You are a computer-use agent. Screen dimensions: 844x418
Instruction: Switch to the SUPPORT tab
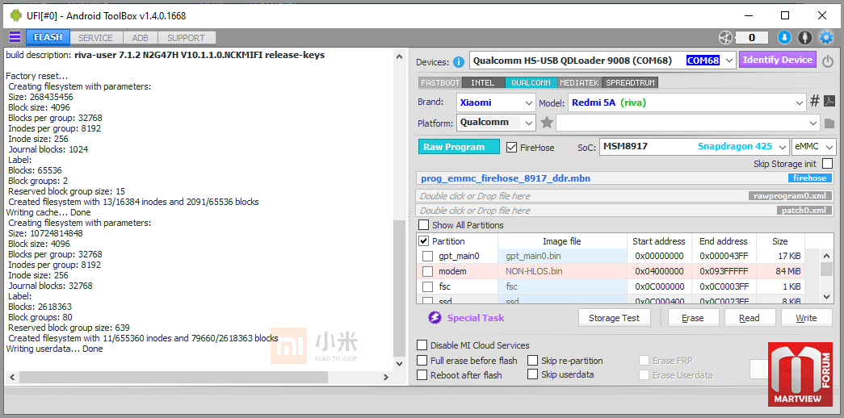pyautogui.click(x=187, y=38)
